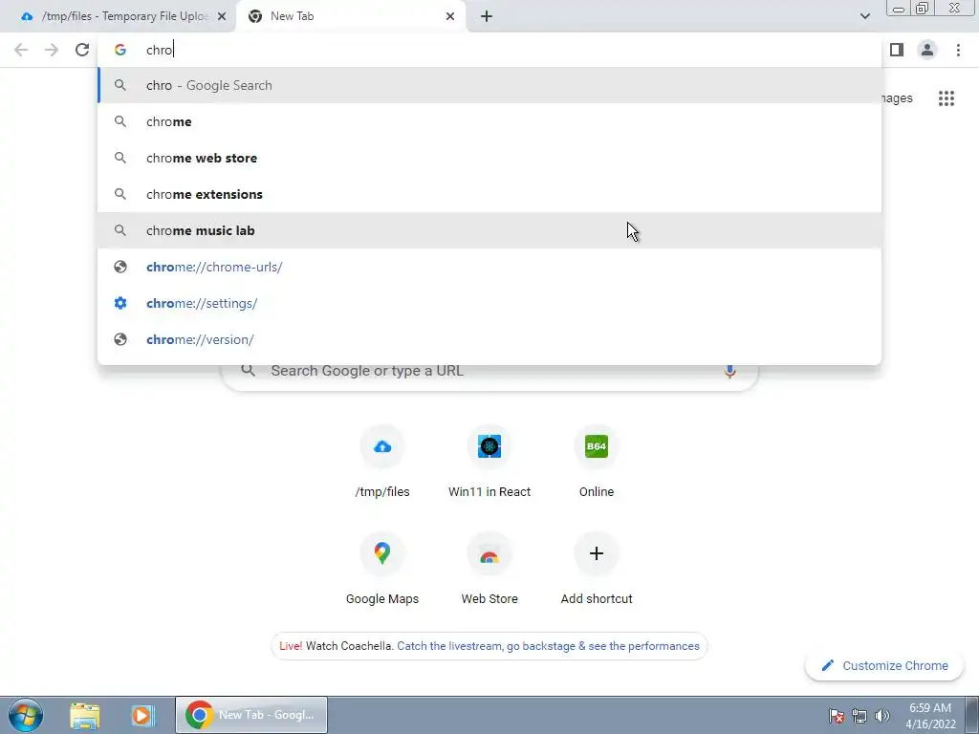Click the volume speaker tray icon
The width and height of the screenshot is (979, 734).
(x=882, y=716)
